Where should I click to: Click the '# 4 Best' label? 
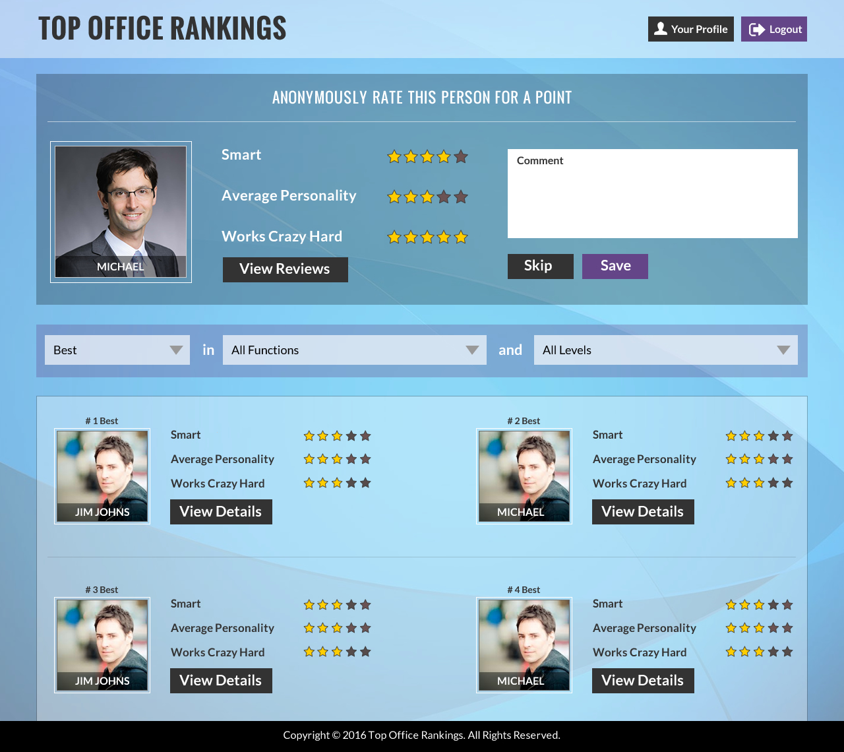pyautogui.click(x=524, y=590)
